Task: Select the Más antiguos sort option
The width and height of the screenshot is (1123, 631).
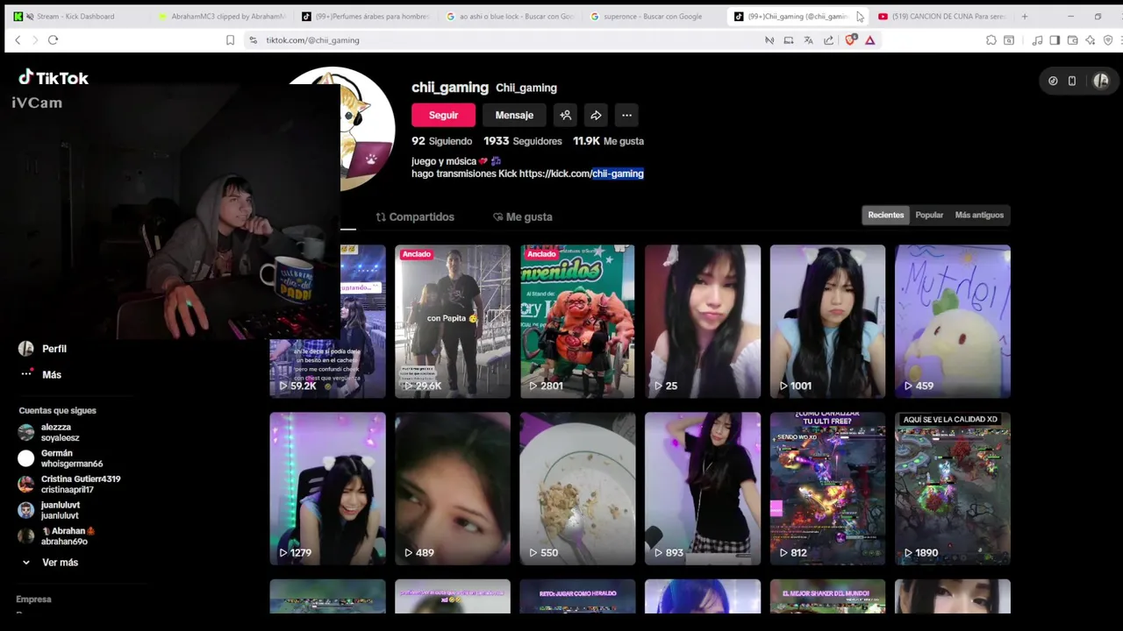Action: point(979,215)
